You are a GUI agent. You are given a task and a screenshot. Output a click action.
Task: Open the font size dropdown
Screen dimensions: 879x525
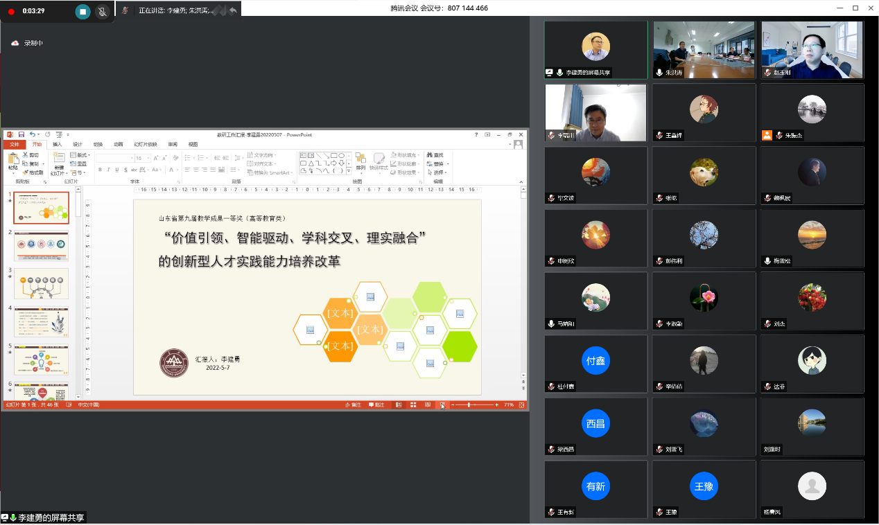pyautogui.click(x=148, y=159)
